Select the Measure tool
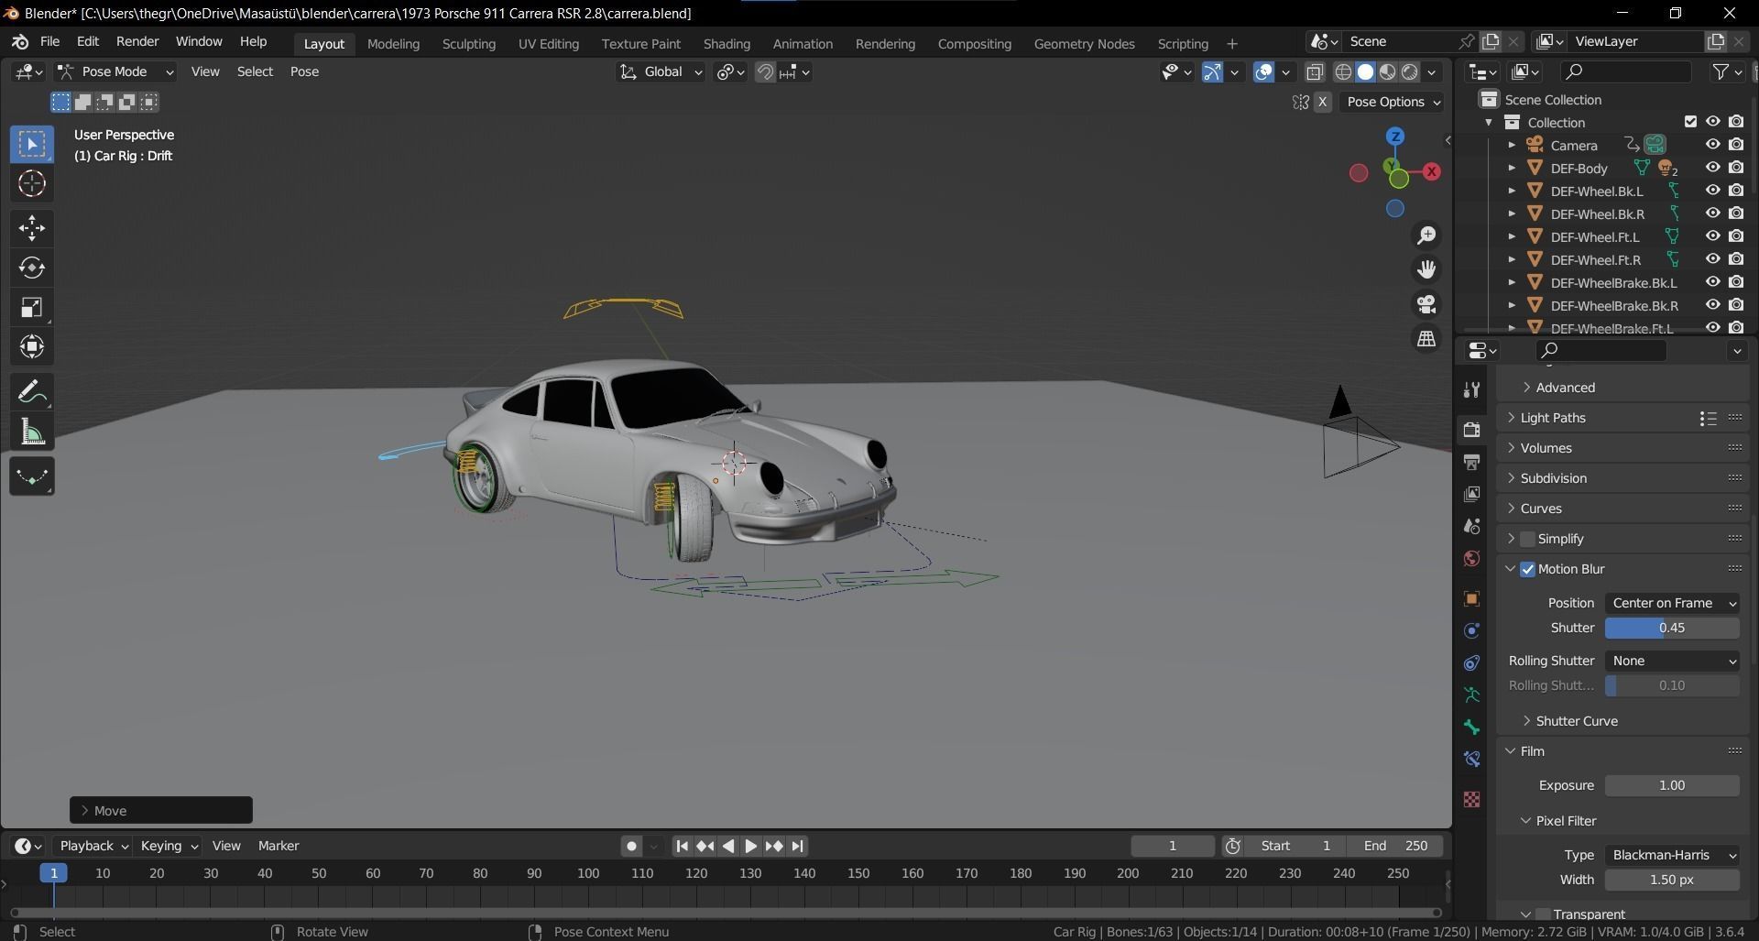Viewport: 1759px width, 941px height. [x=32, y=432]
